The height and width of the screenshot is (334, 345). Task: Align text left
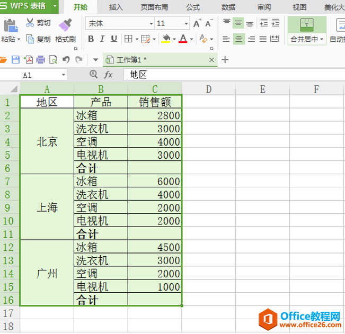(226, 39)
